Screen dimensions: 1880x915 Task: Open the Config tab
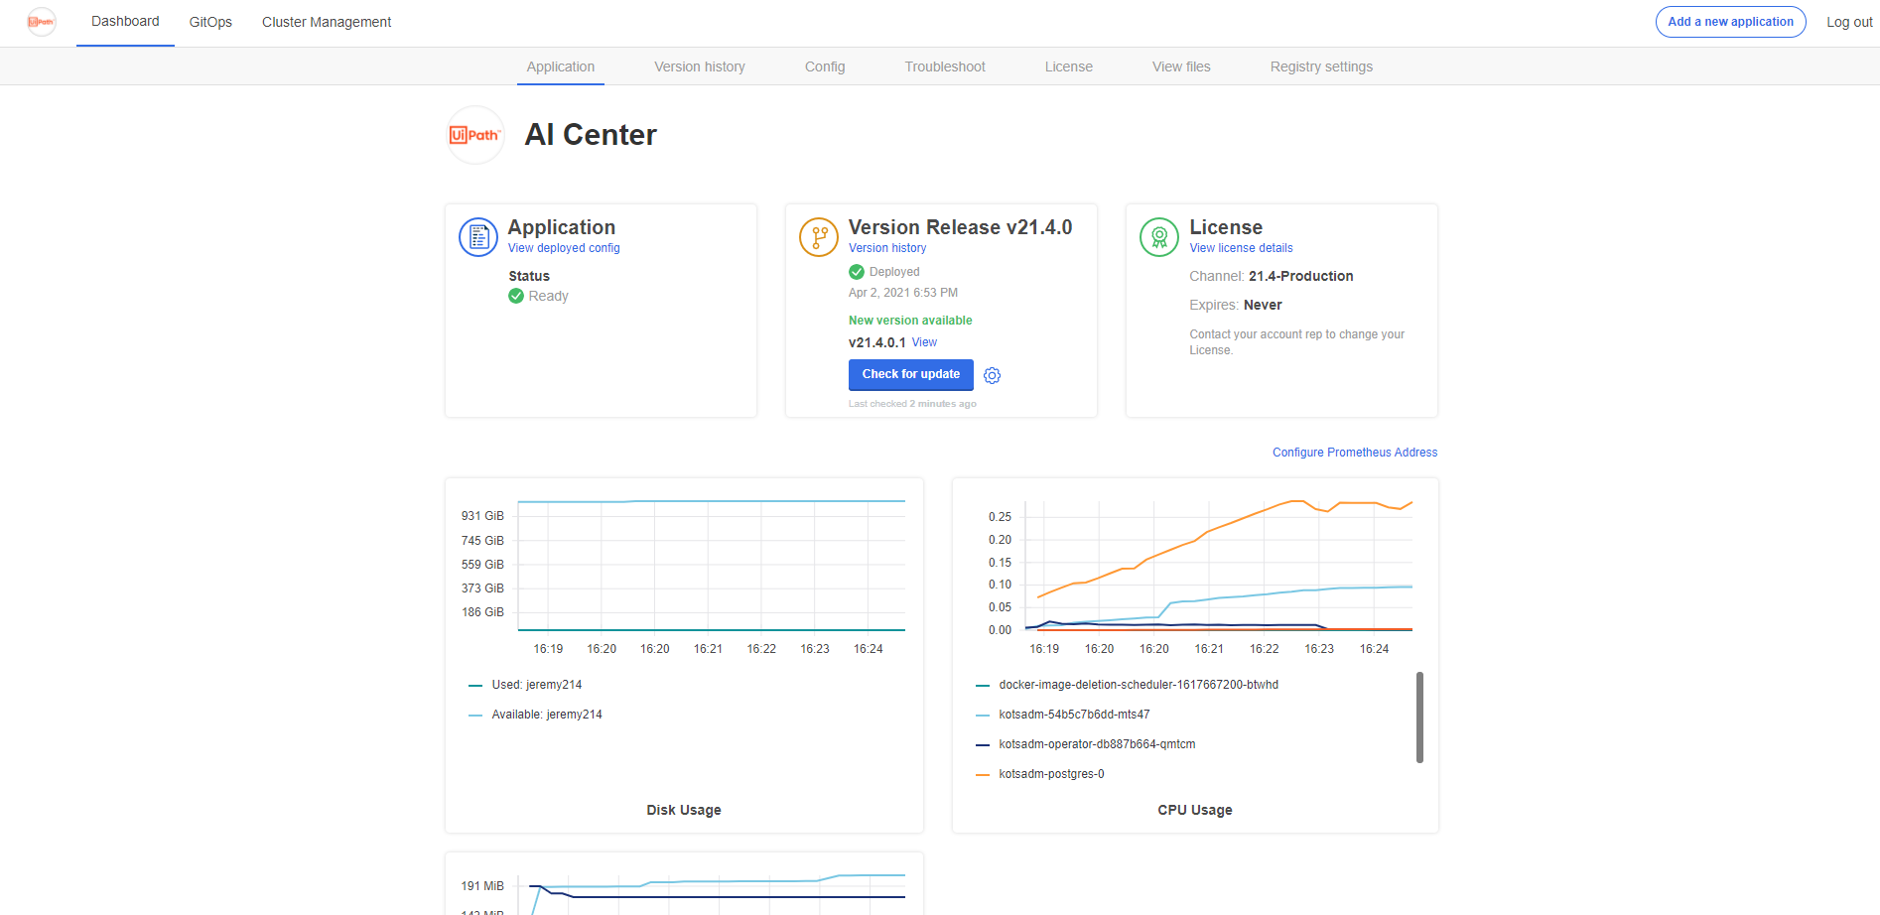point(825,66)
